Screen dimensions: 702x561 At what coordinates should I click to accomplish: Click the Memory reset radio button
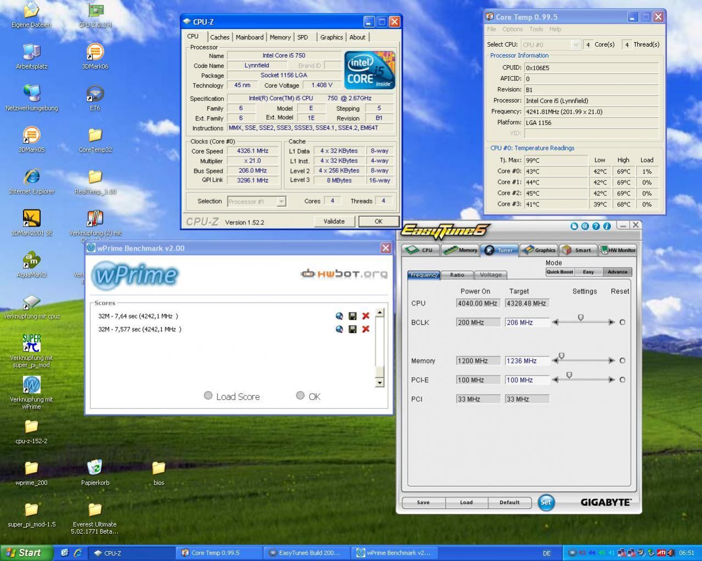point(622,361)
